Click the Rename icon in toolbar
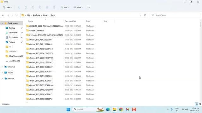 40,8
